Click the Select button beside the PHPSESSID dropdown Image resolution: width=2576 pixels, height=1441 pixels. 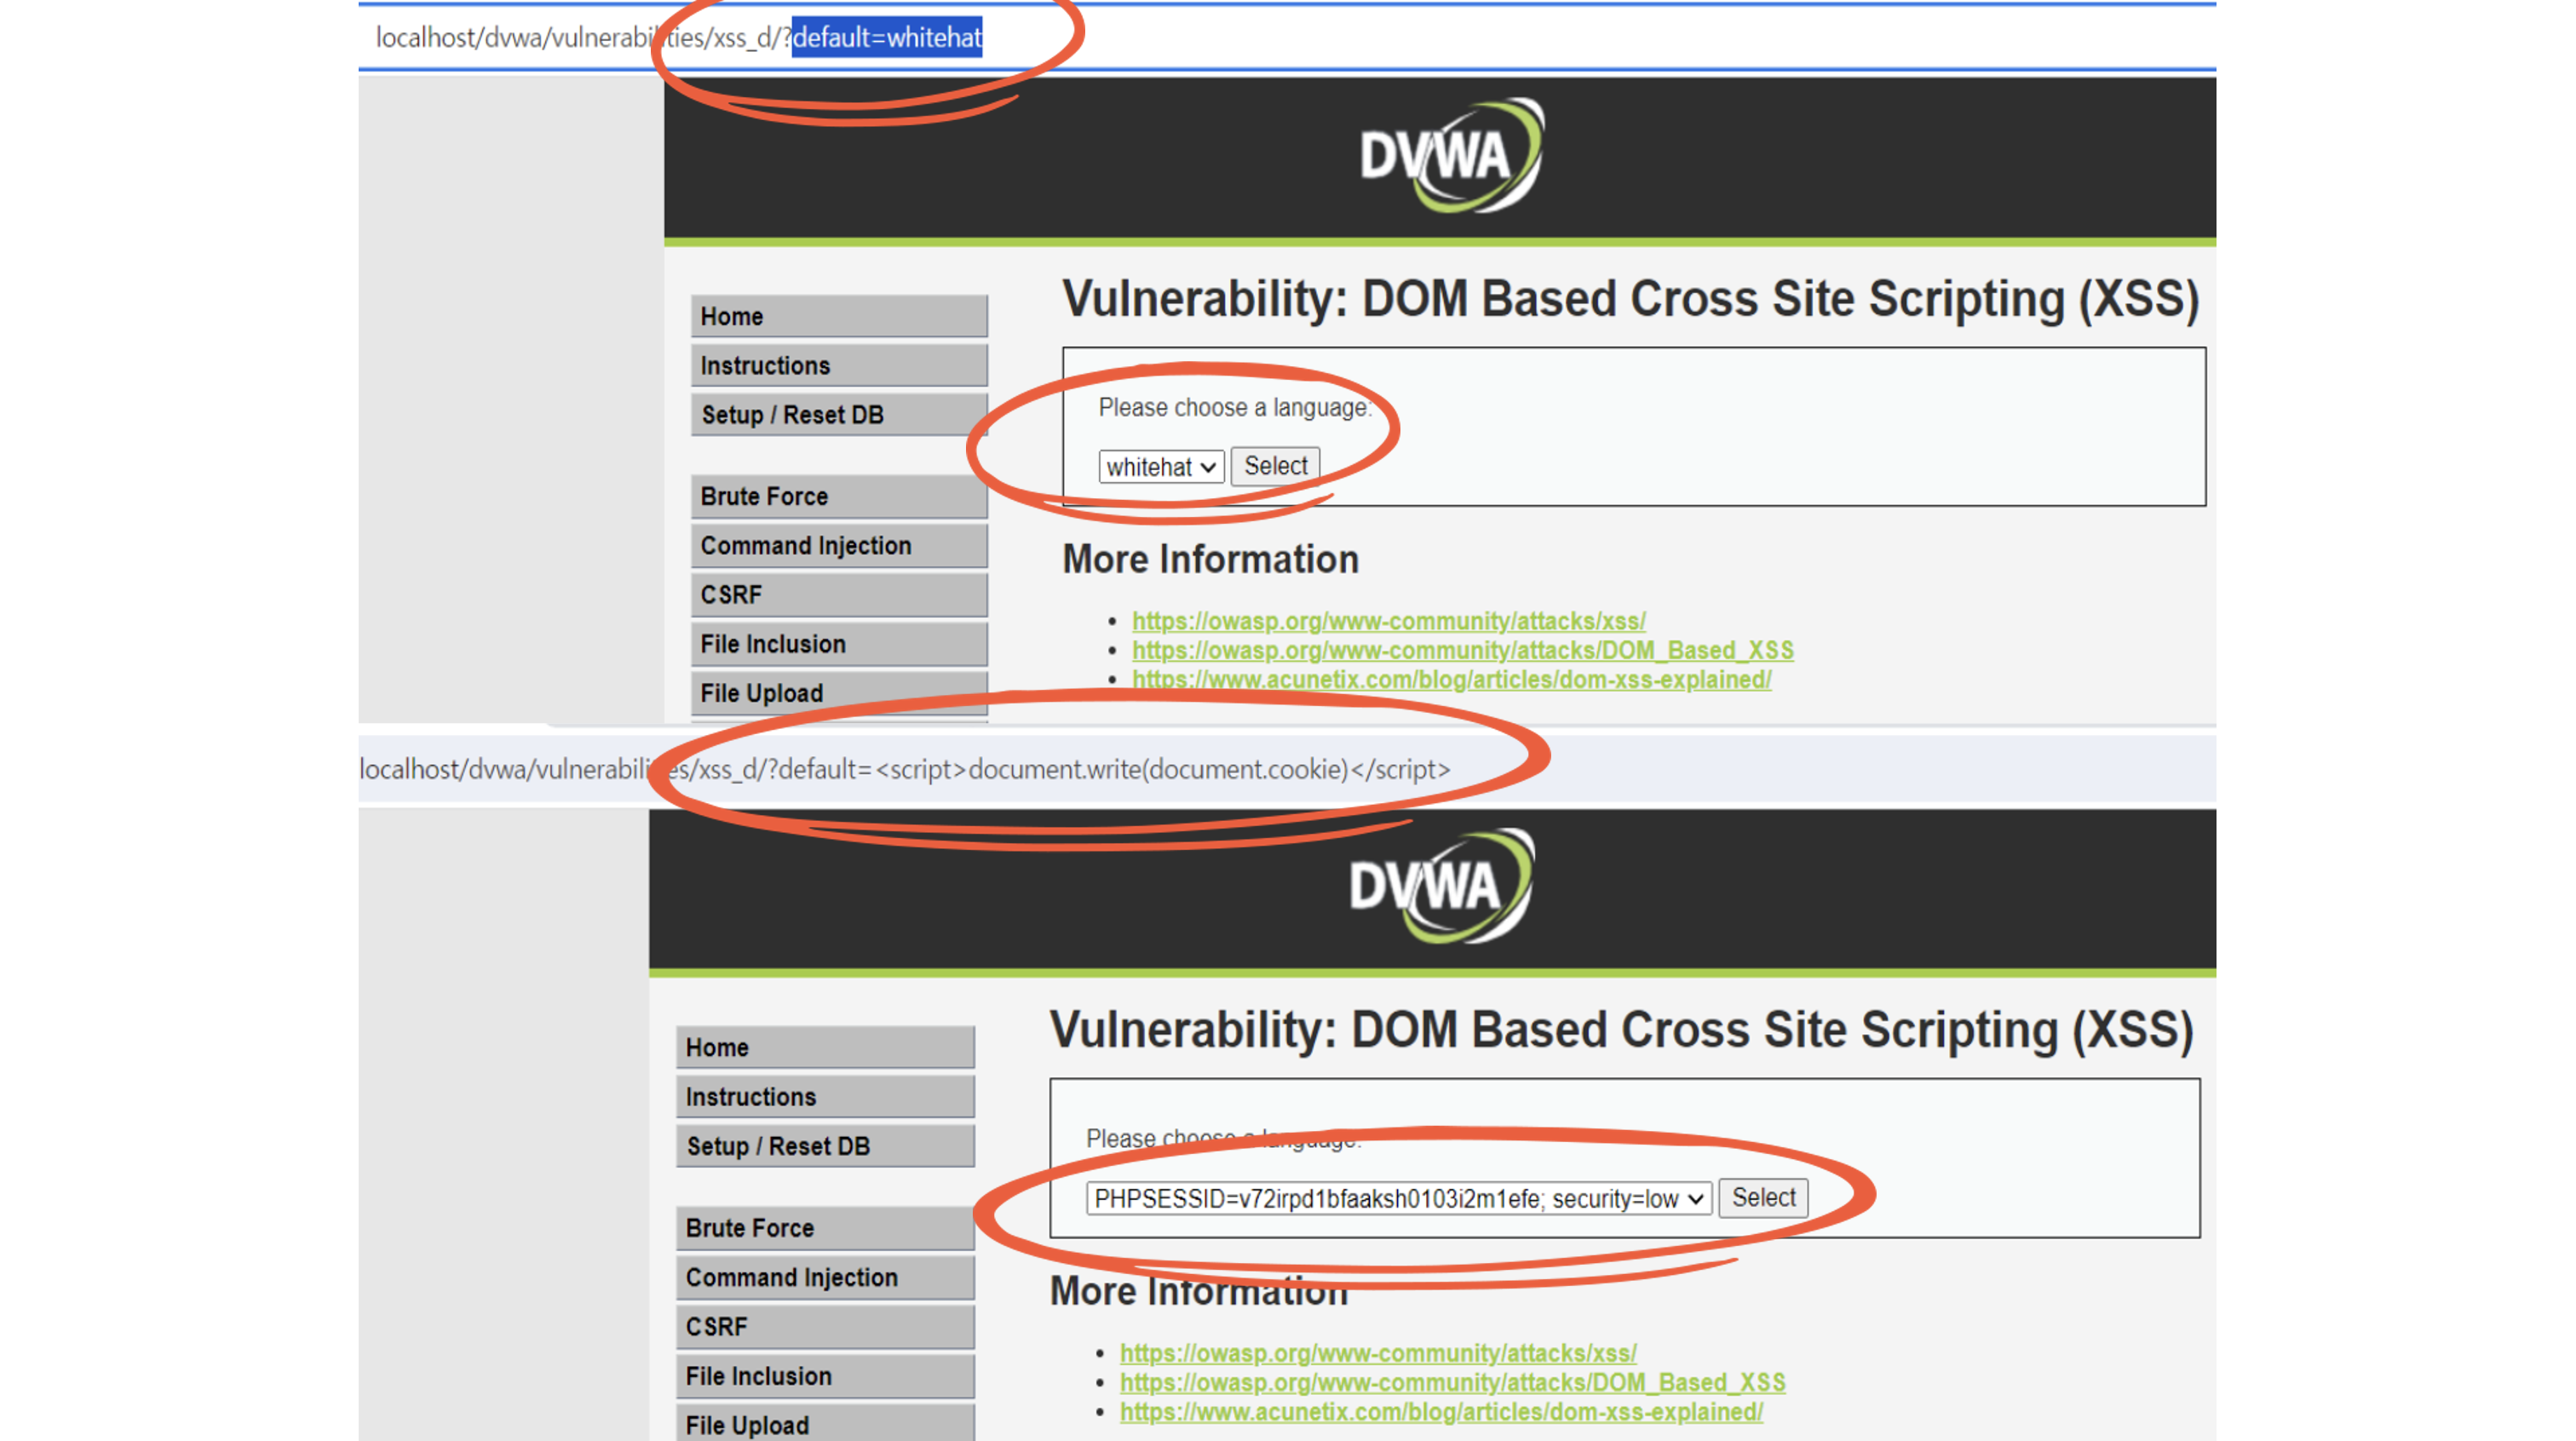(1763, 1198)
